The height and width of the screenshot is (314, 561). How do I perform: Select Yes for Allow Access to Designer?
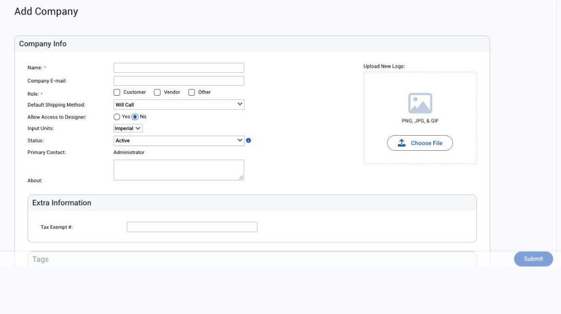(x=117, y=117)
